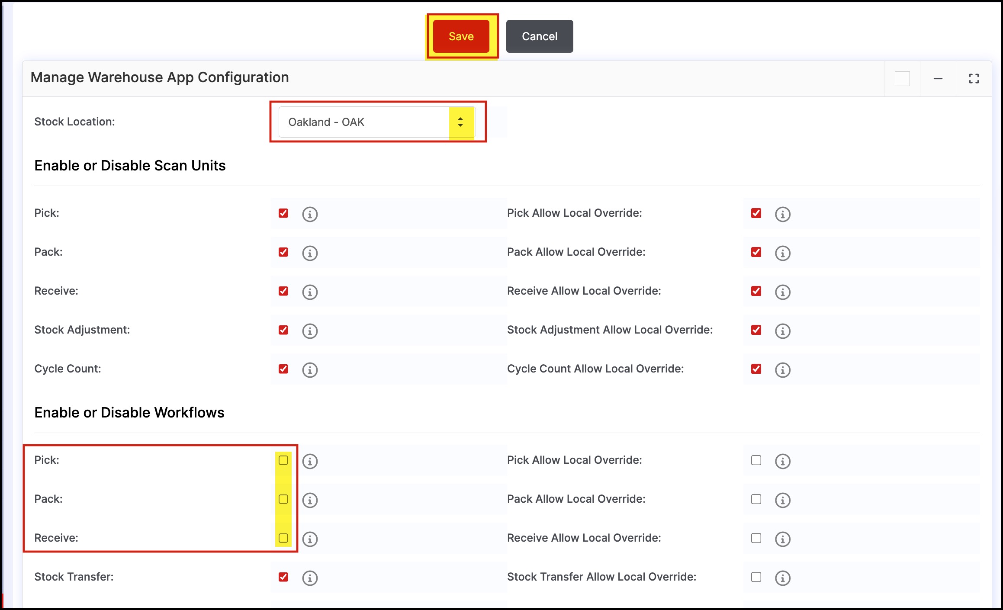Click the Stock Location dropdown arrows
The width and height of the screenshot is (1003, 610).
pyautogui.click(x=460, y=122)
